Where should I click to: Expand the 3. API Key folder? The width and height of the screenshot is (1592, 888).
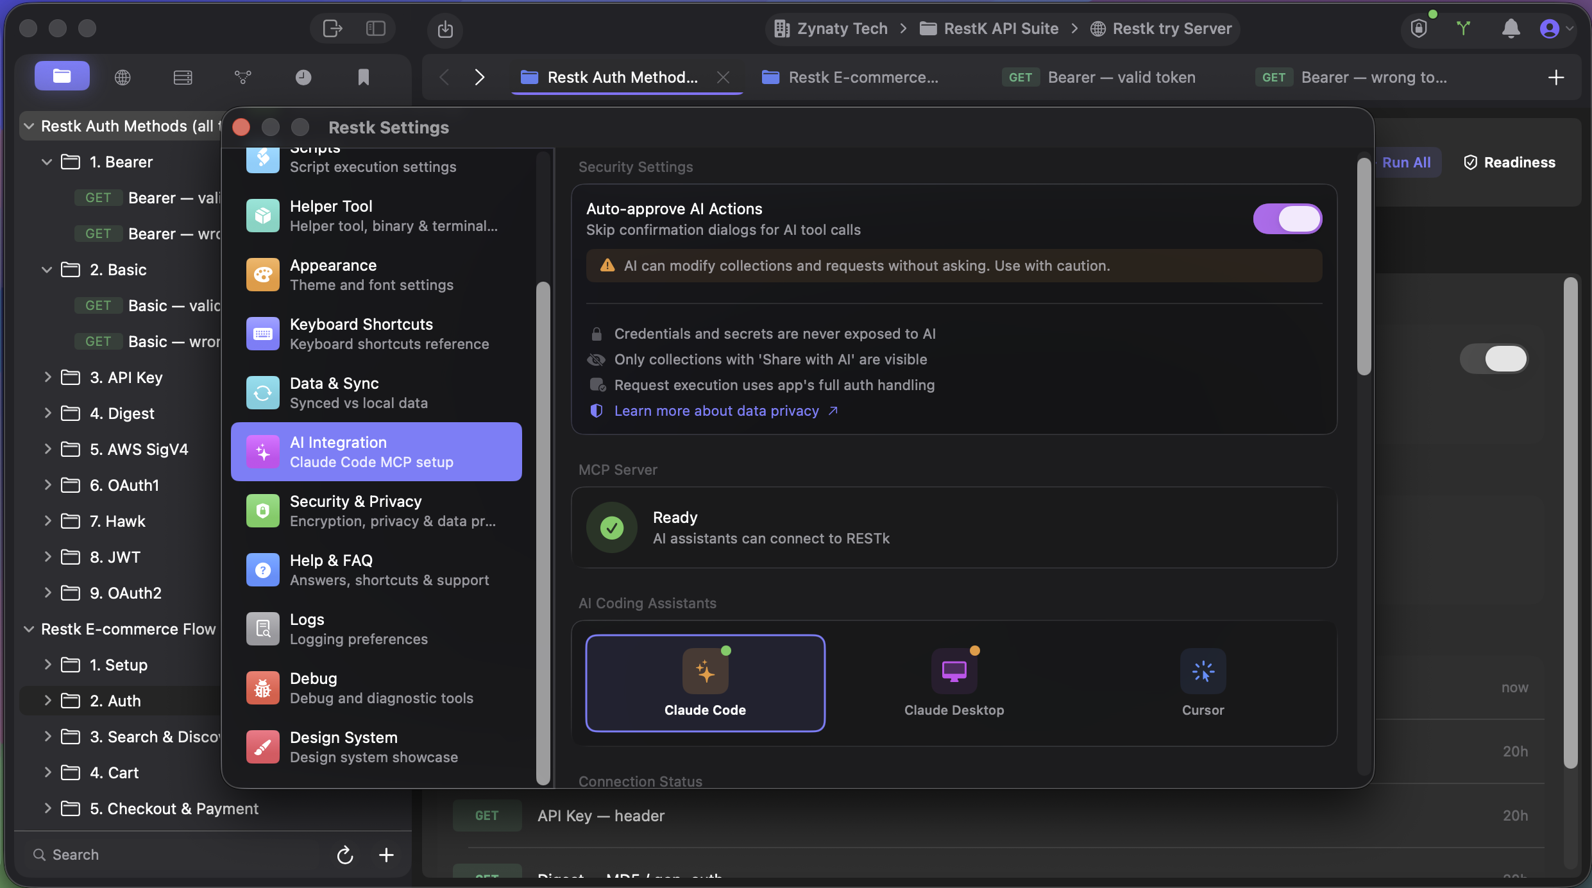point(47,377)
